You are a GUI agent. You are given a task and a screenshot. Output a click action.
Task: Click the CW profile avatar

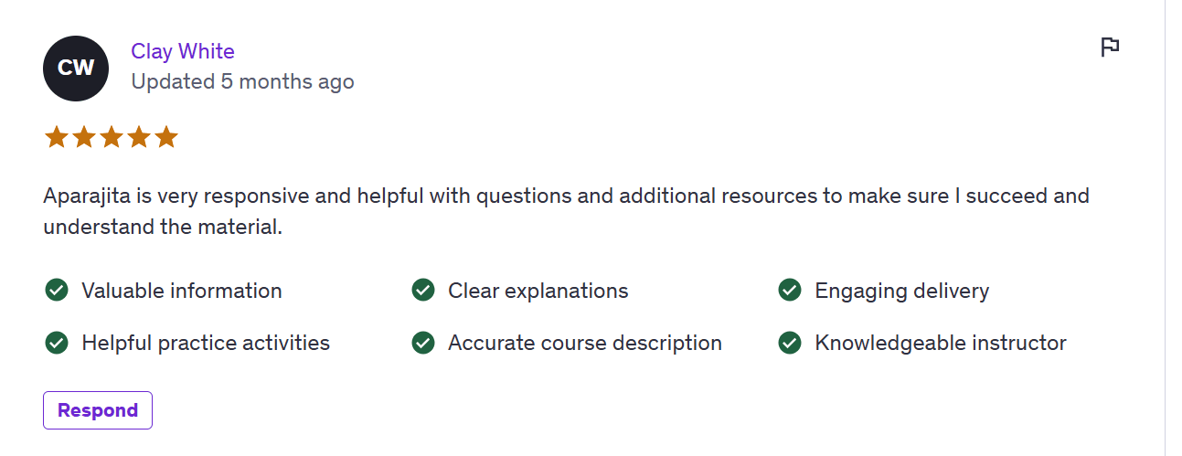pyautogui.click(x=76, y=69)
